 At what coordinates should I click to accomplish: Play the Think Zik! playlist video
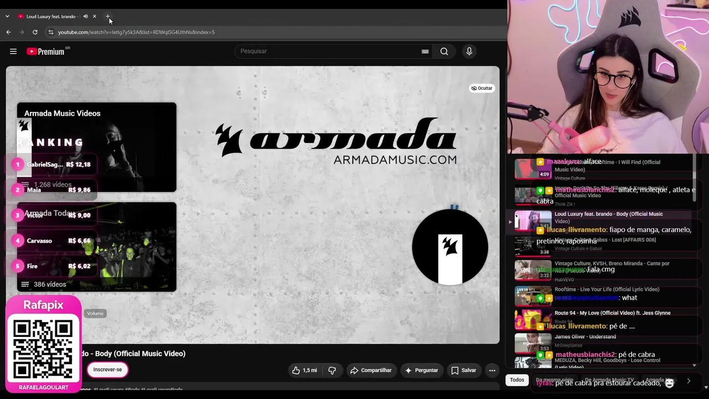click(602, 196)
